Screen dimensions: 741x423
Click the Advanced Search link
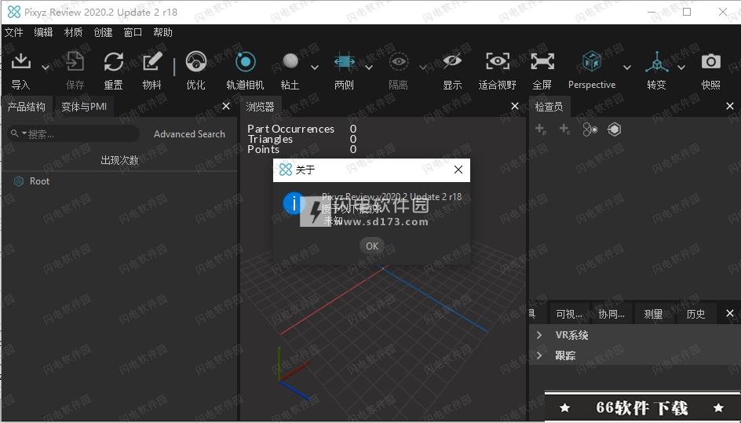pos(189,134)
